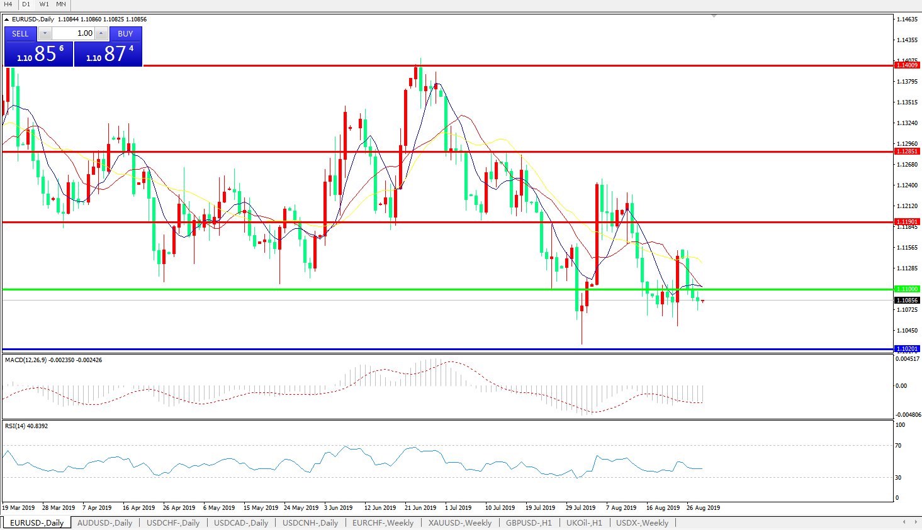Select the green 1.11000 price level label
The image size is (922, 530).
pyautogui.click(x=907, y=289)
